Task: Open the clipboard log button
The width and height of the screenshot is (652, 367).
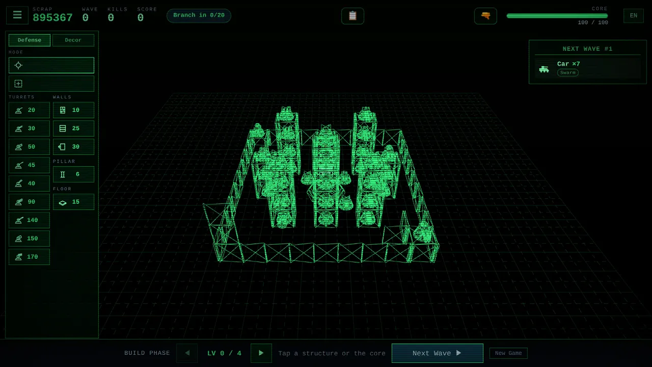Action: [352, 16]
